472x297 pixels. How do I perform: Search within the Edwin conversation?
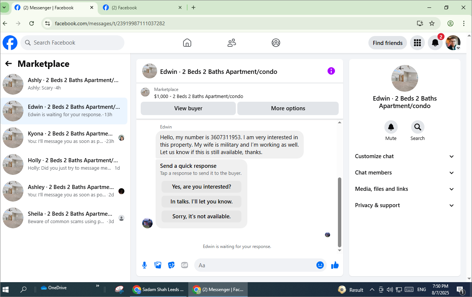pos(417,127)
